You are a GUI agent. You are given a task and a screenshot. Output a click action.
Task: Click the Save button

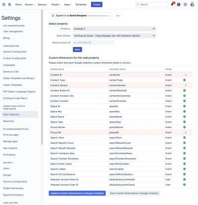77,49
